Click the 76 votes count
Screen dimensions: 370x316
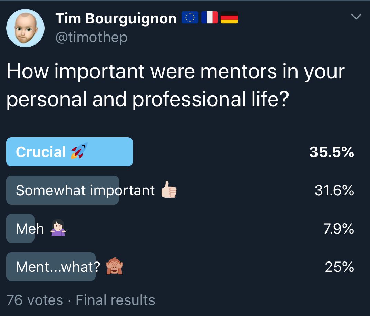click(35, 300)
